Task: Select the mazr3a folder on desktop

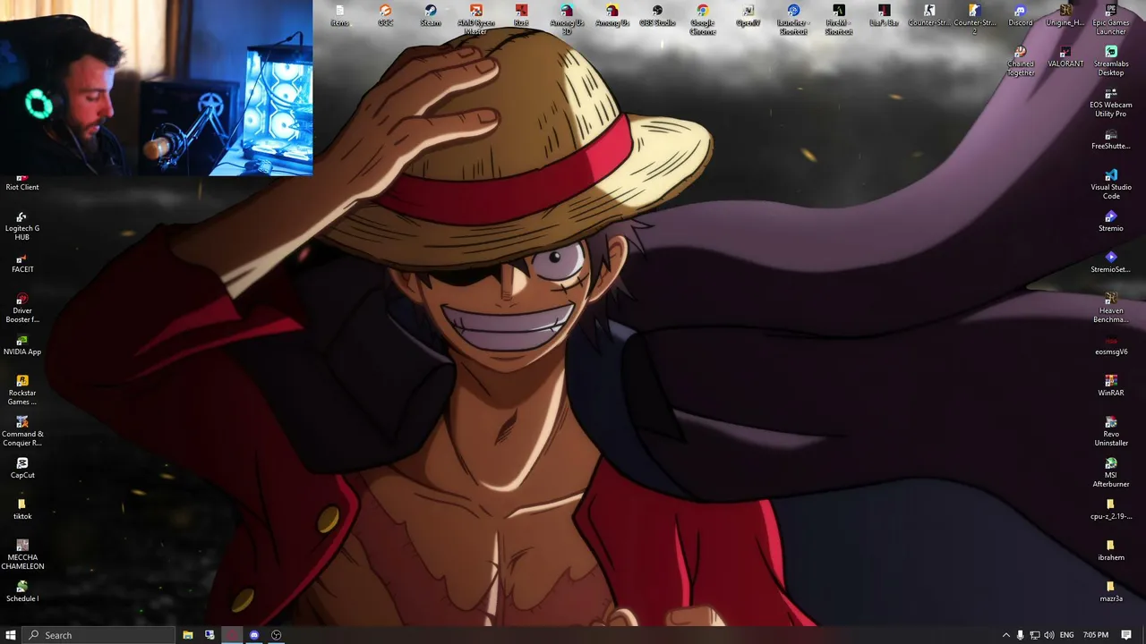Action: (1111, 591)
